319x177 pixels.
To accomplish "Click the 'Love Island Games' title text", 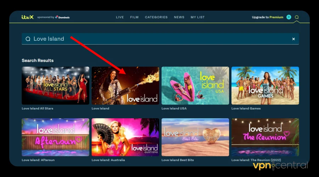I will tap(246, 109).
